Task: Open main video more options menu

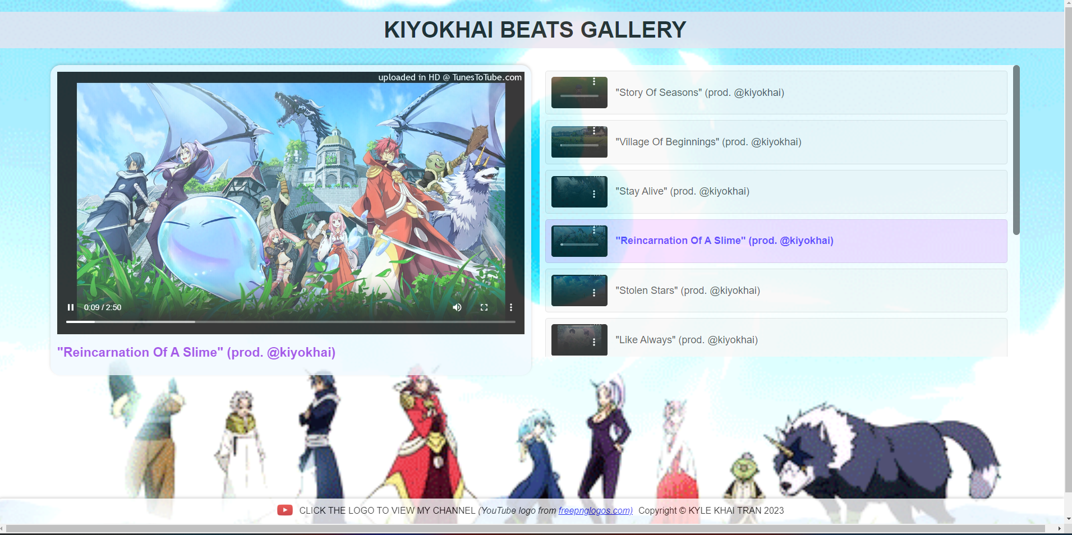Action: 511,307
